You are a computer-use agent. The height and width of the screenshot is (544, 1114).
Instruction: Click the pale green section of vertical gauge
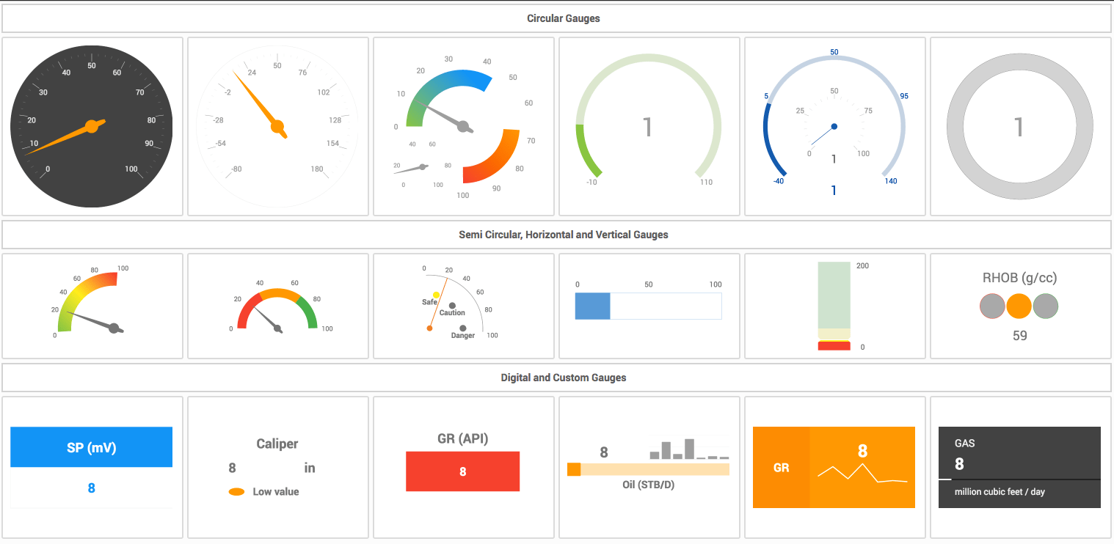pyautogui.click(x=834, y=295)
